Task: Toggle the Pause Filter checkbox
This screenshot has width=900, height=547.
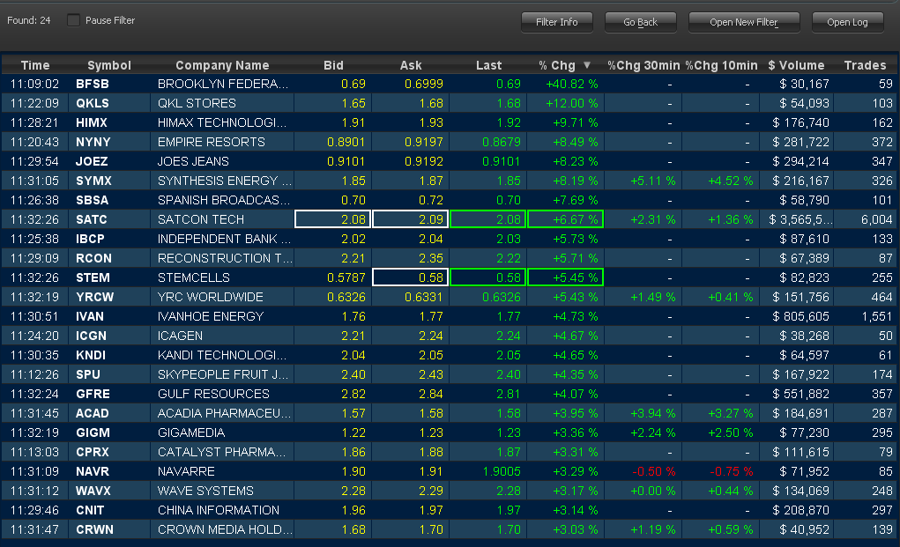Action: tap(73, 20)
